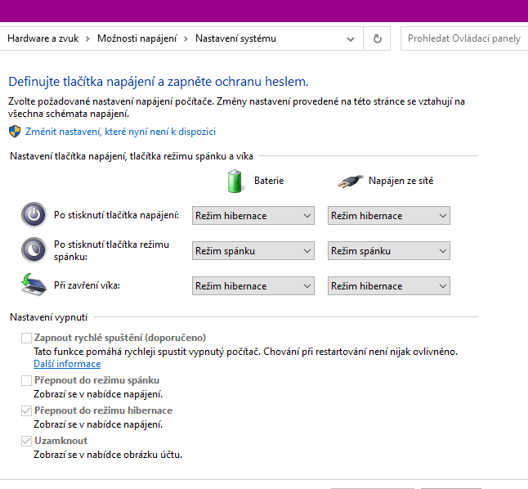528x489 pixels.
Task: Click the refresh button in address bar
Action: [x=377, y=38]
